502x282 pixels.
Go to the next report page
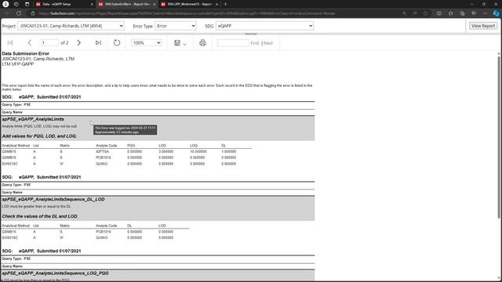click(x=78, y=43)
